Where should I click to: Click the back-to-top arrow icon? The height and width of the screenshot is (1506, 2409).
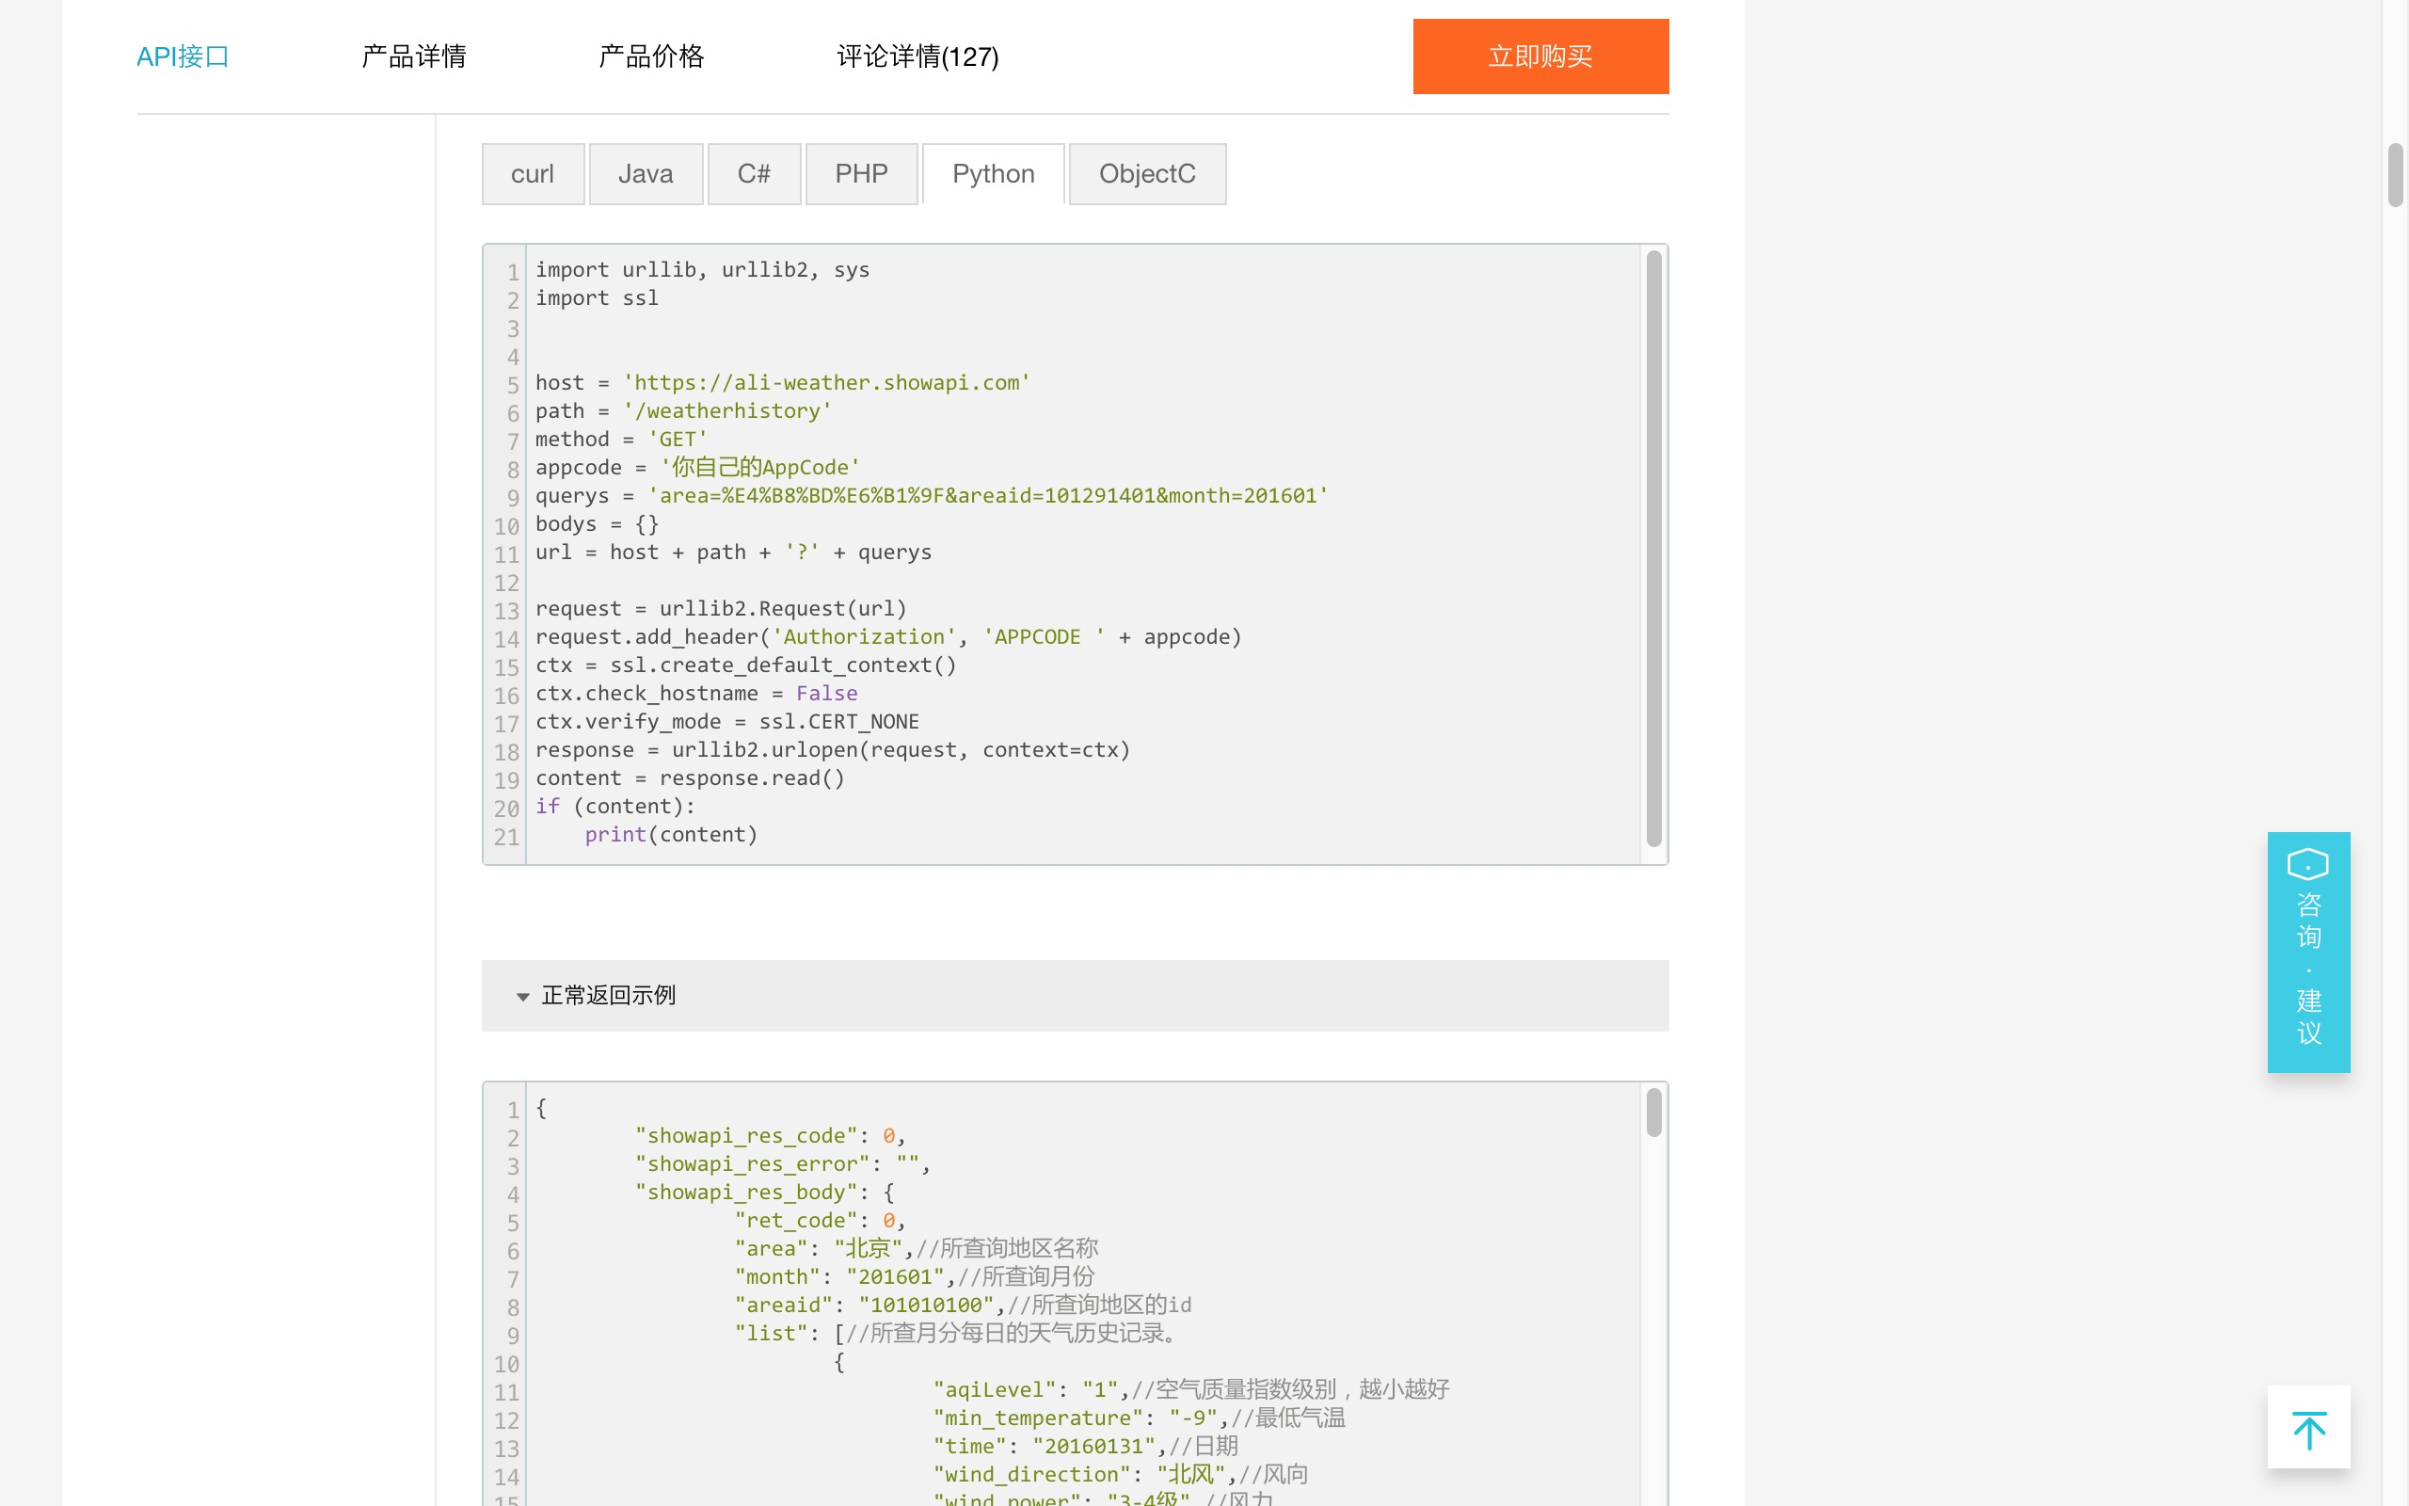(x=2308, y=1427)
